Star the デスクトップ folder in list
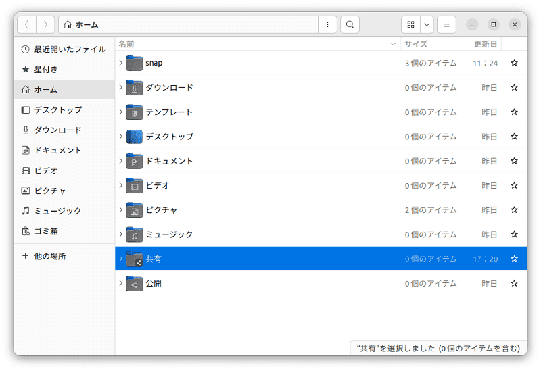Image resolution: width=541 pixels, height=371 pixels. point(514,137)
